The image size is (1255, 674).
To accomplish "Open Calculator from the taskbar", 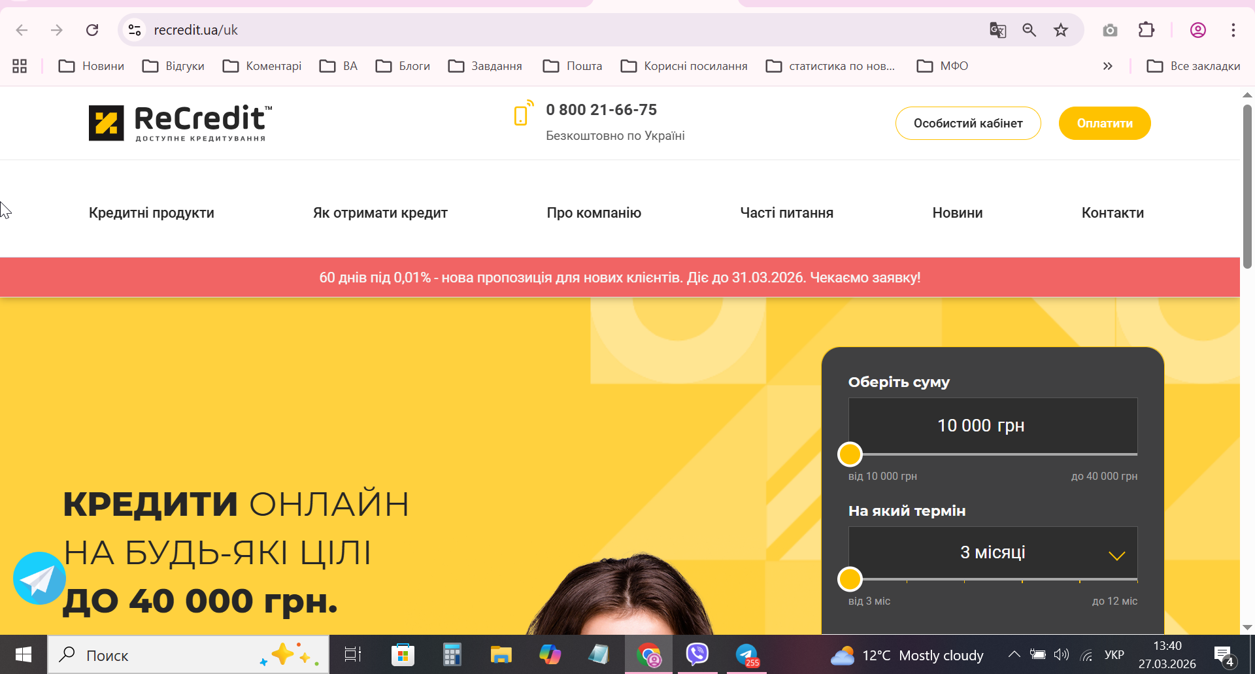I will tap(452, 654).
